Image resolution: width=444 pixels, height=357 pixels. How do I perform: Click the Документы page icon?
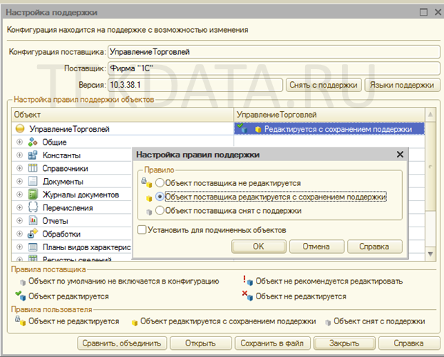(33, 181)
